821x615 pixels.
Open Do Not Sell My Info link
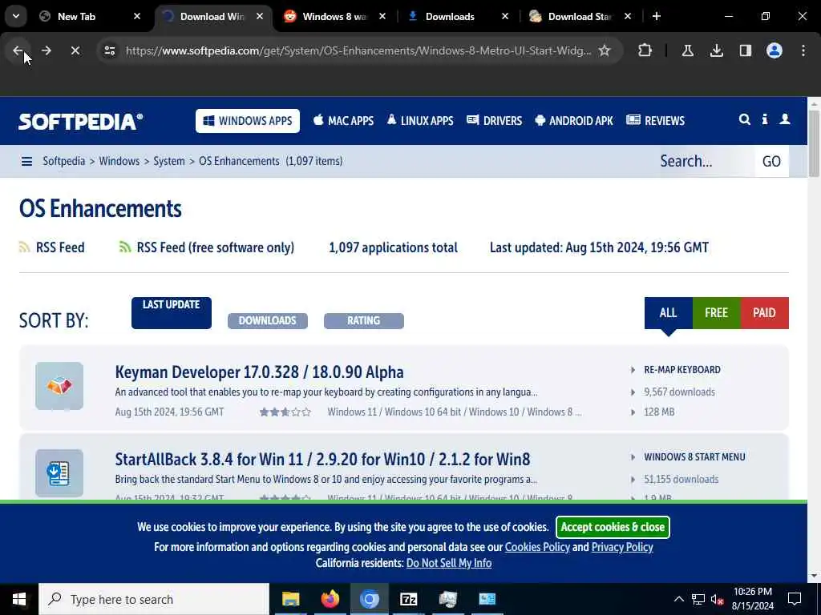(449, 563)
